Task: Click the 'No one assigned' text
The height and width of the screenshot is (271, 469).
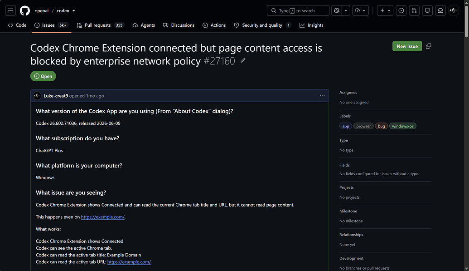Action: (x=354, y=102)
